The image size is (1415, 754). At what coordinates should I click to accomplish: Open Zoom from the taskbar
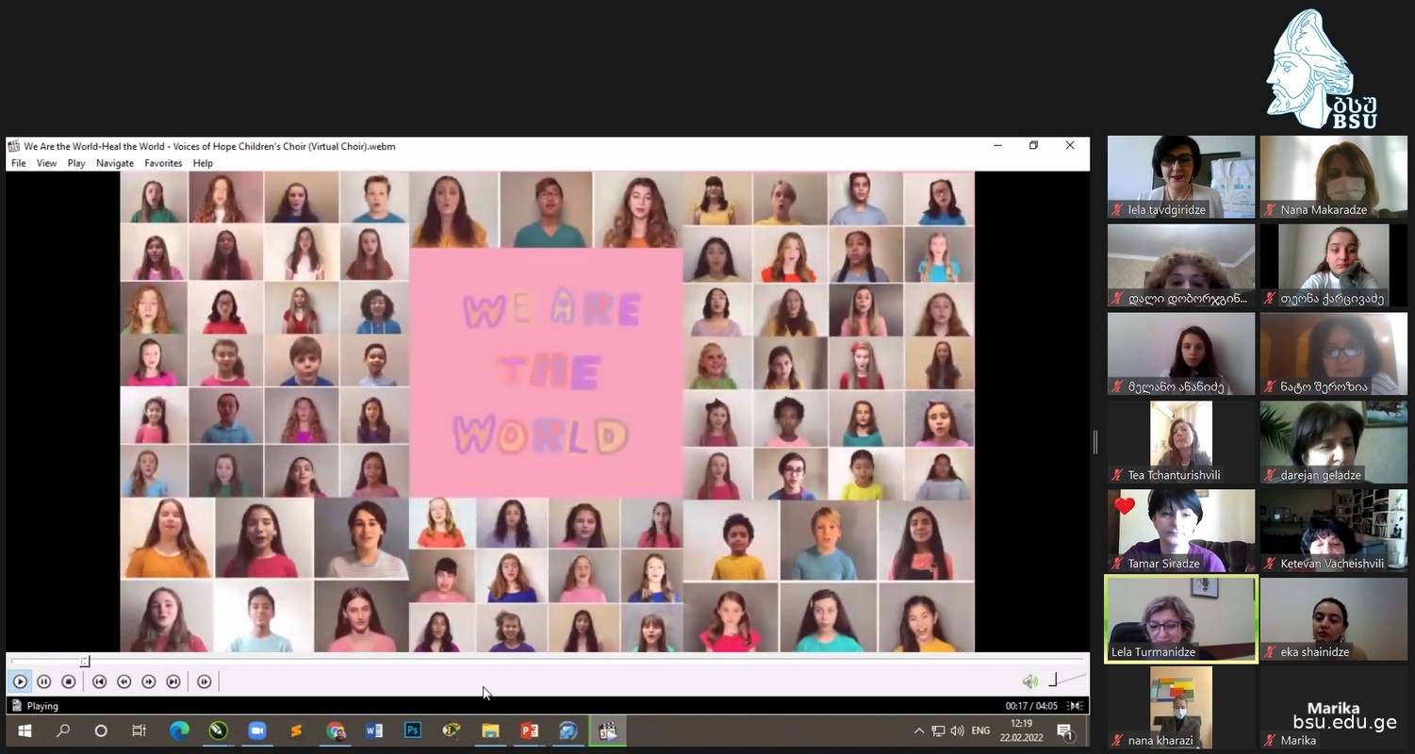tap(256, 731)
